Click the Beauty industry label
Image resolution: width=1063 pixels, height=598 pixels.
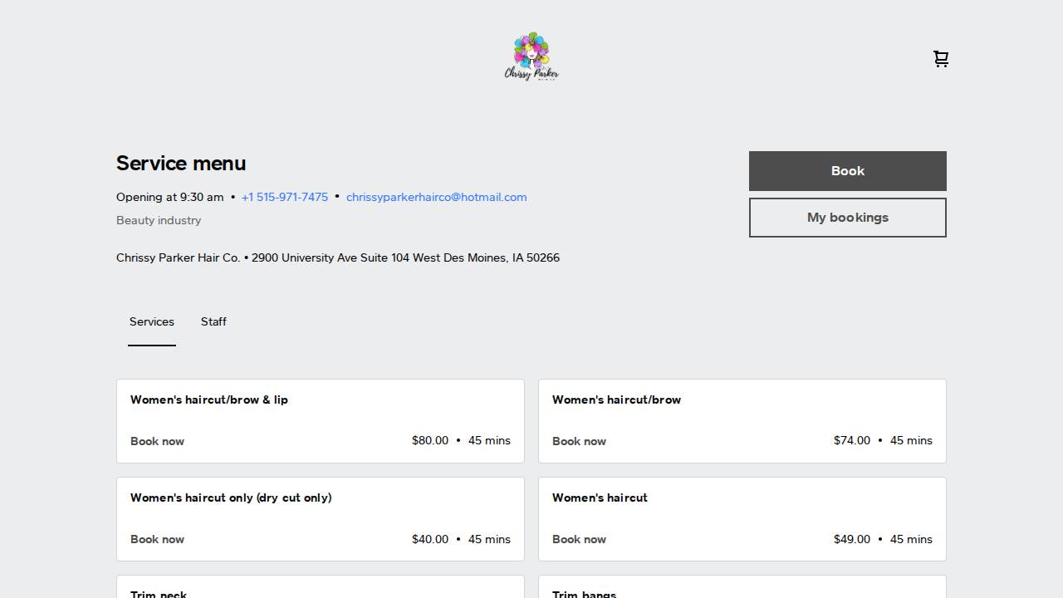[x=159, y=220]
